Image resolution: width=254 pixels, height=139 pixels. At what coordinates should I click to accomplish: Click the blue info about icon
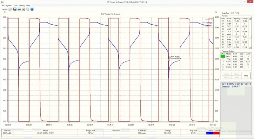tap(32, 9)
